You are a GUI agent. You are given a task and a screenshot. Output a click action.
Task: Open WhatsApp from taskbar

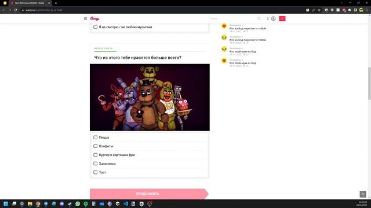click(x=78, y=203)
